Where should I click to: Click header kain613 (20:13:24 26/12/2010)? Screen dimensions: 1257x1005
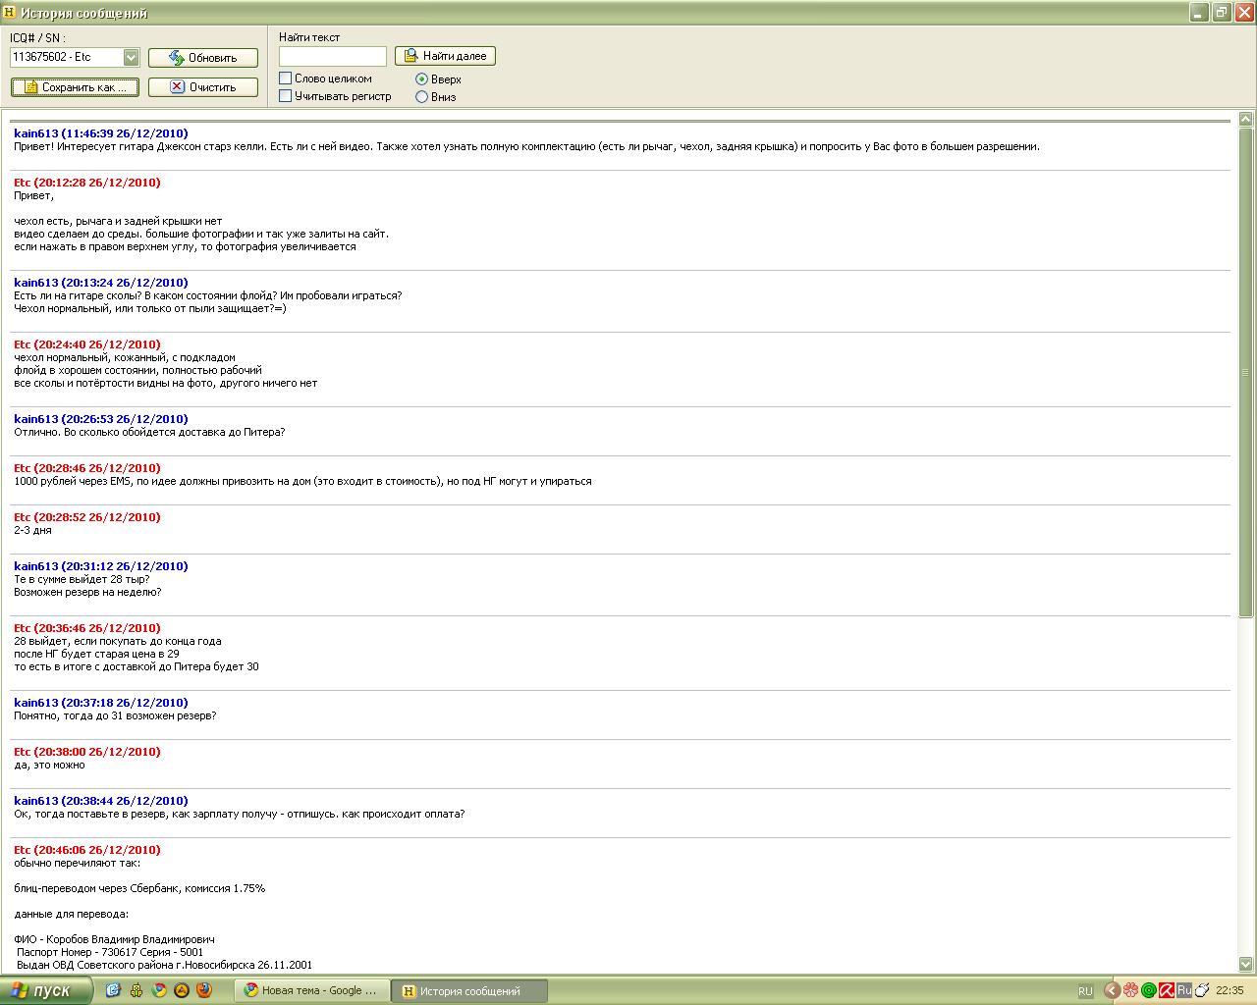pos(101,283)
